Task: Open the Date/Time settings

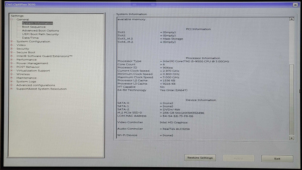Action: (30, 38)
